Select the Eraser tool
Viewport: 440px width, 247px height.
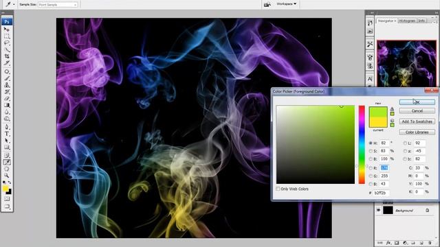[7, 98]
